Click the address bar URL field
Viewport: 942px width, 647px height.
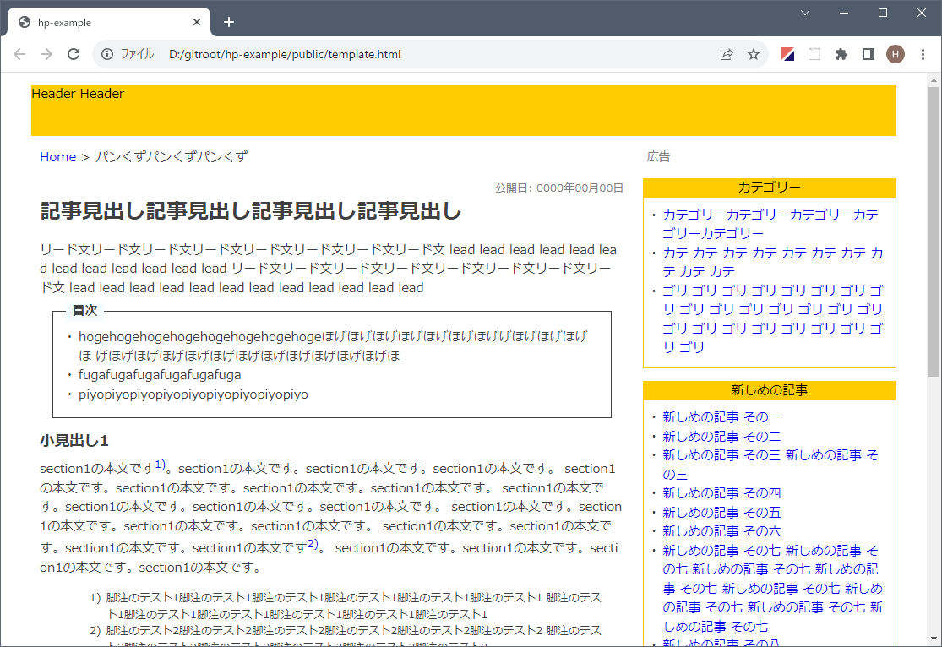(x=422, y=54)
